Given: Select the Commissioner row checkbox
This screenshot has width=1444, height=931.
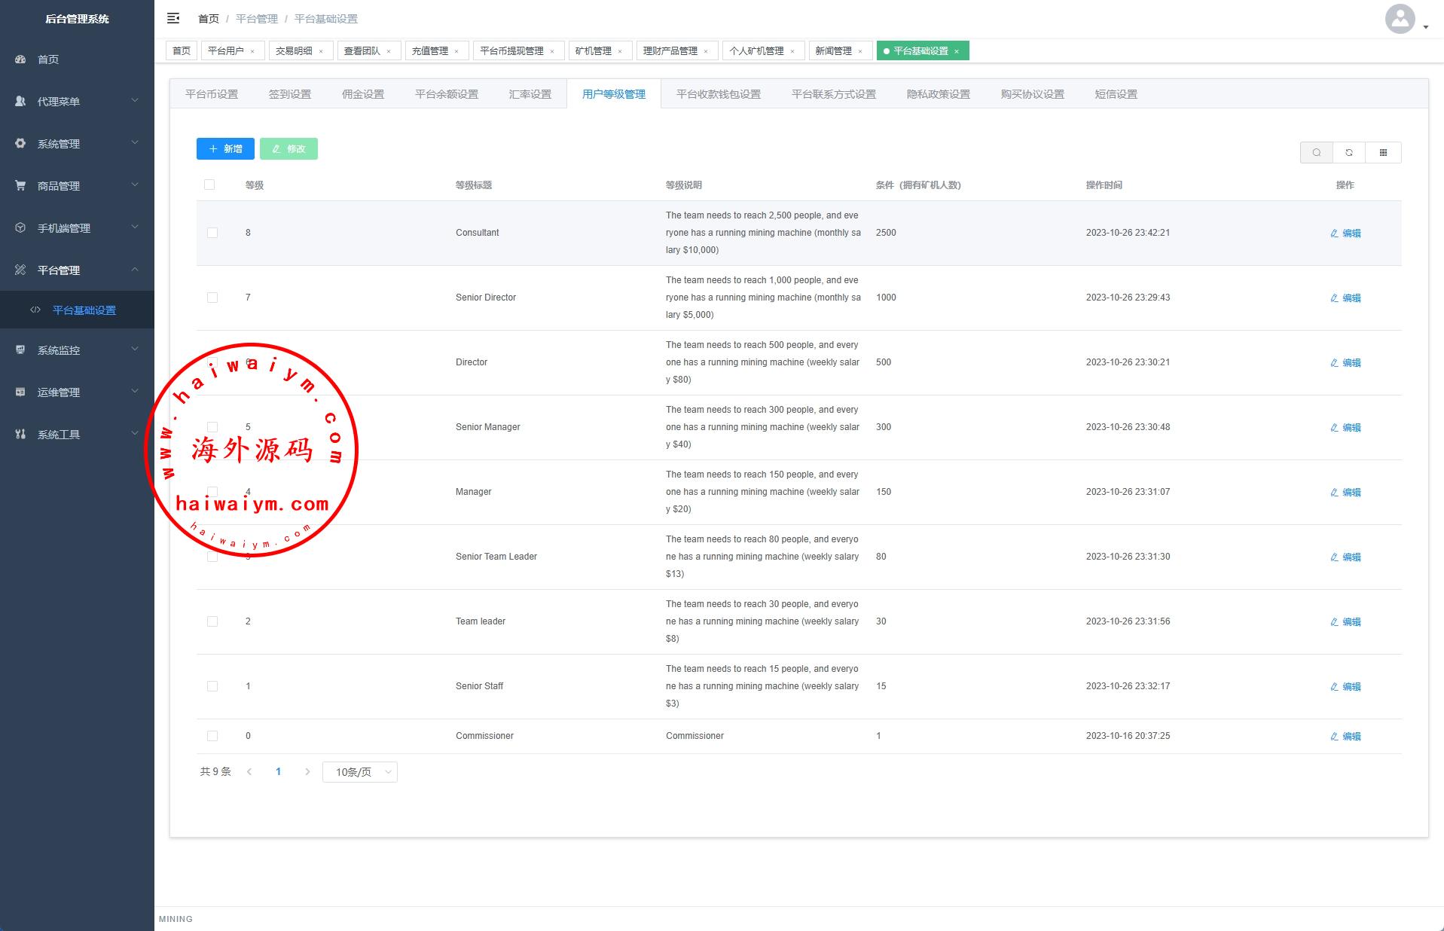Looking at the screenshot, I should point(212,736).
